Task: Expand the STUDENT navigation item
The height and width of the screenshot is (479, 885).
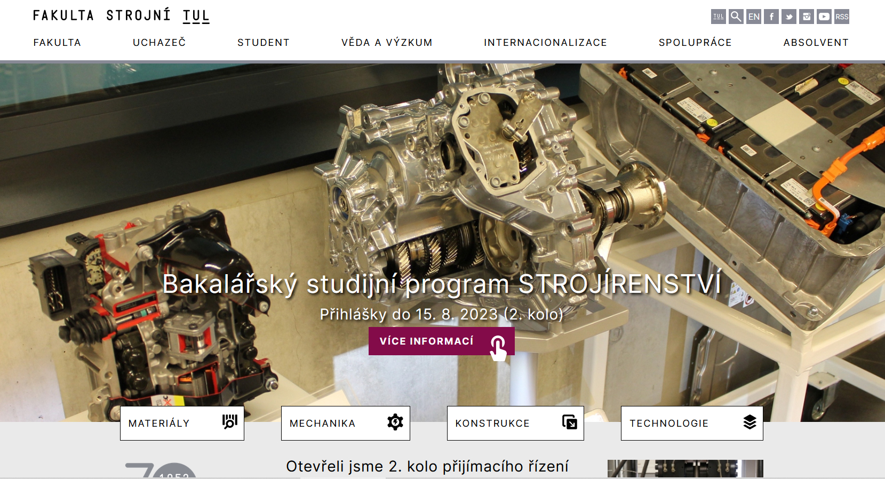Action: pyautogui.click(x=263, y=43)
